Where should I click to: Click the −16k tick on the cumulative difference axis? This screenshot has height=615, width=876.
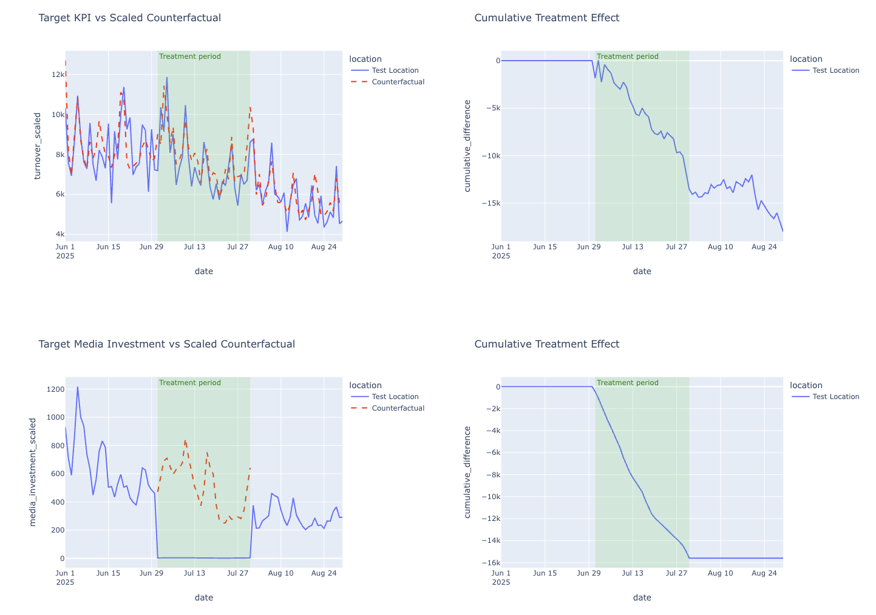click(x=487, y=563)
